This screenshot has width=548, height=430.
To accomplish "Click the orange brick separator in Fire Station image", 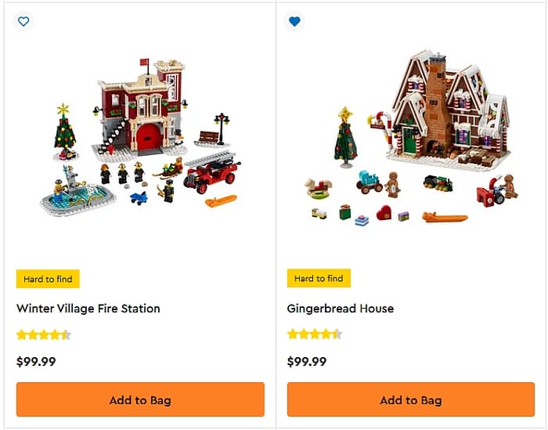I will coord(221,201).
